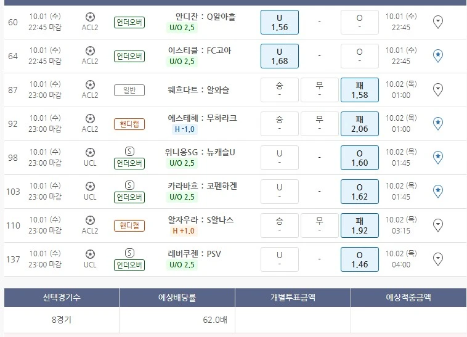The width and height of the screenshot is (467, 337).
Task: Click the map pin icon for match 60
Action: point(438,22)
